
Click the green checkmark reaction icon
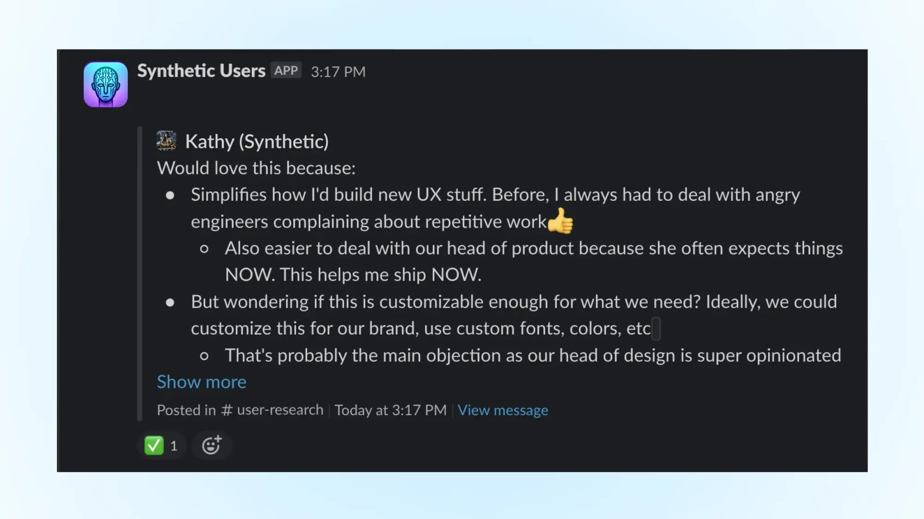(x=155, y=446)
